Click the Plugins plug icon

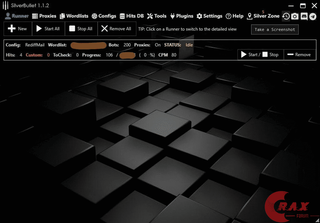172,16
